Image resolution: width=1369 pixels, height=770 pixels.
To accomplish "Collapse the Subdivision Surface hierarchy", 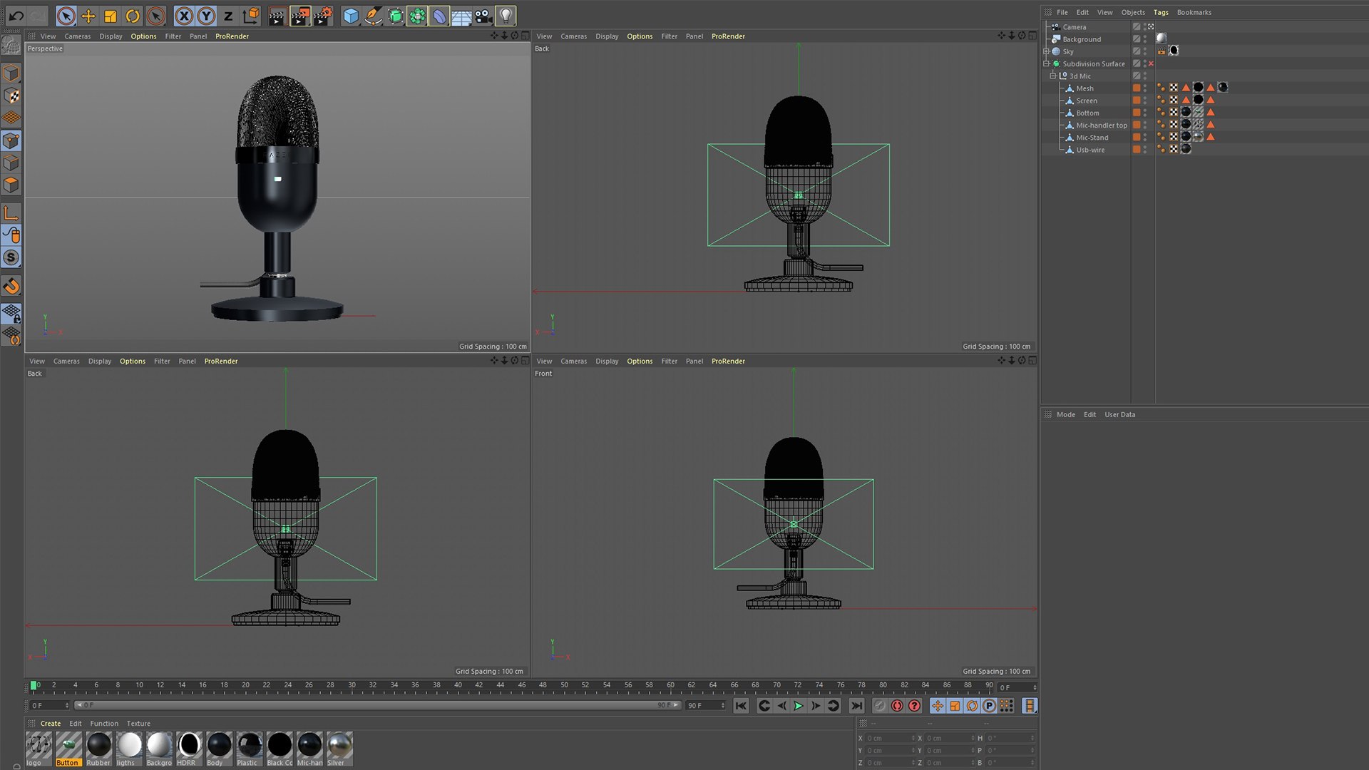I will (1046, 63).
